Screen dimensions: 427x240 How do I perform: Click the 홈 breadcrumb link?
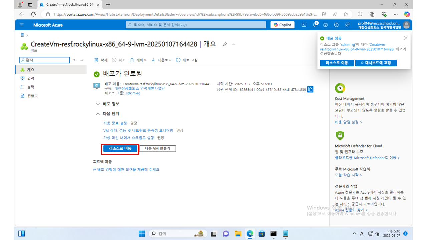click(x=22, y=35)
